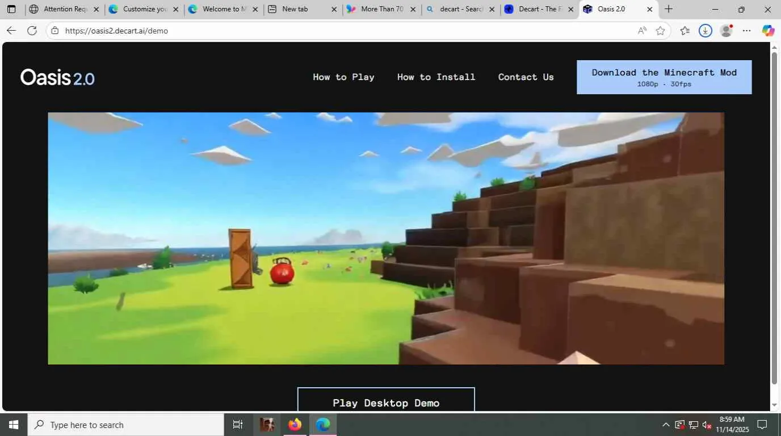Close the Decart - The F tab
The width and height of the screenshot is (781, 436).
click(571, 9)
